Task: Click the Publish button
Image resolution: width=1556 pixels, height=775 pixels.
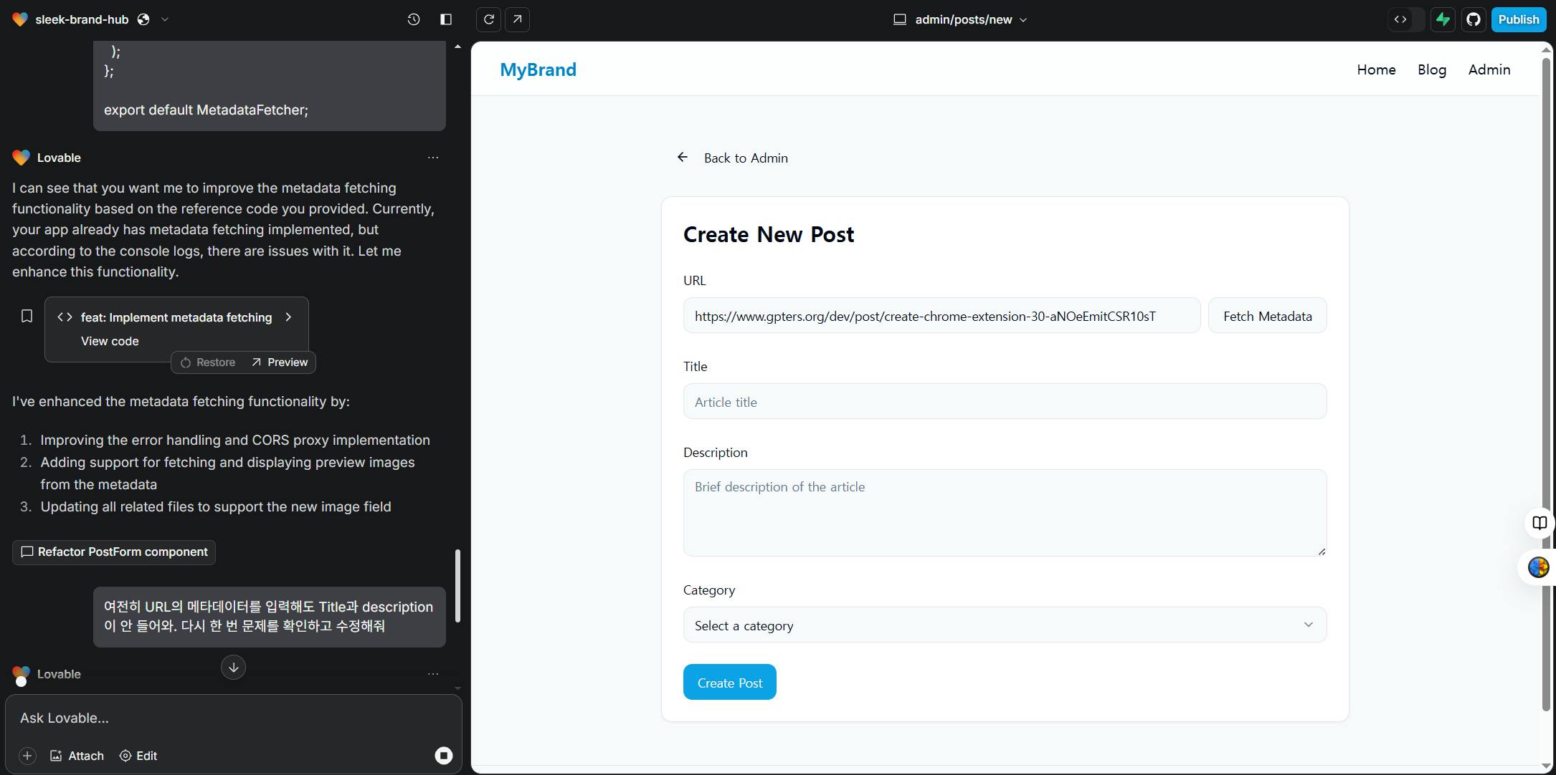Action: [1518, 19]
